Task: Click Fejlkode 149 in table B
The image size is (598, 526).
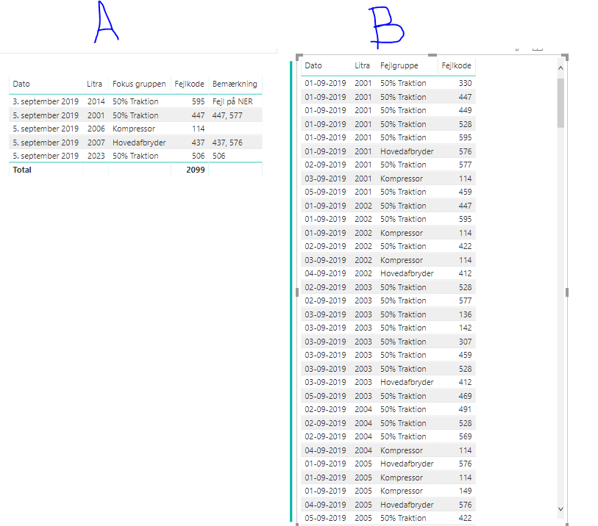Action: [x=466, y=491]
